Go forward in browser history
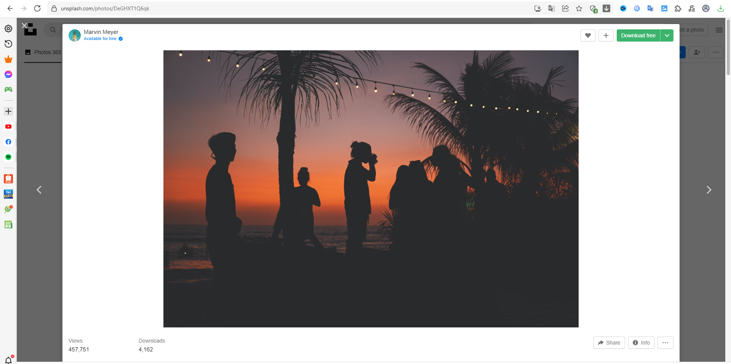Viewport: 731px width, 364px height. [24, 8]
